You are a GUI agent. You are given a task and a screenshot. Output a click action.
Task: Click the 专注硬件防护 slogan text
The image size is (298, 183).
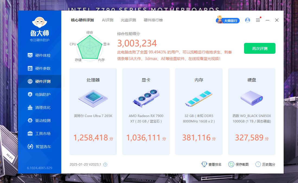pos(40,40)
